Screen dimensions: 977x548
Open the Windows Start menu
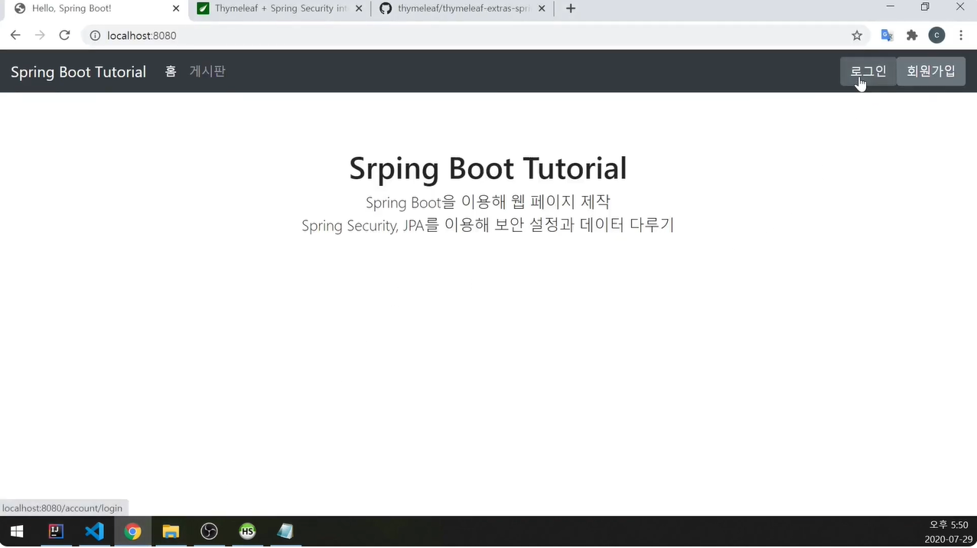(16, 531)
